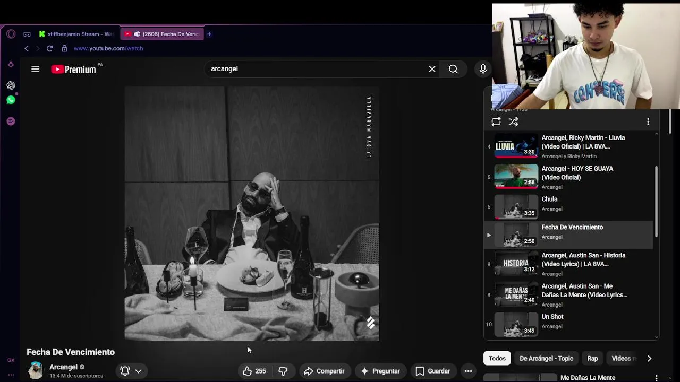Open the Preguntar AI assistant

380,371
